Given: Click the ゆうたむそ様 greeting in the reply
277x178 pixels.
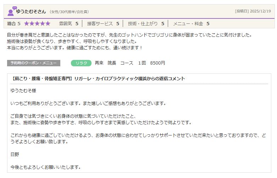Looking at the screenshot, I should (23, 91).
